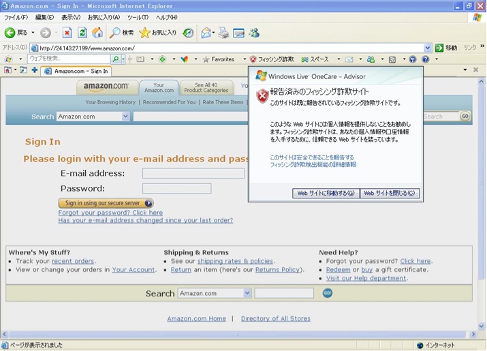
Task: Click the phishing filter (フィッシング詐欺) toolbar button
Action: [272, 59]
